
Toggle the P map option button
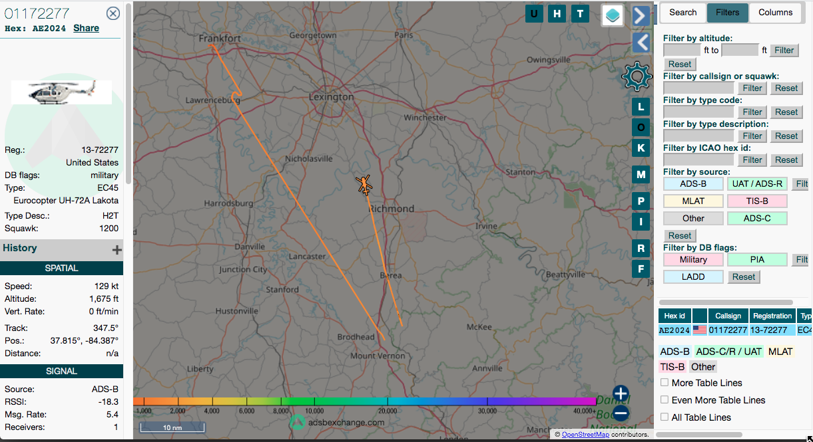[x=641, y=201]
